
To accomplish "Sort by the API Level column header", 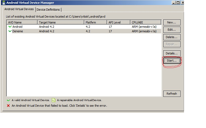I will pyautogui.click(x=119, y=22).
